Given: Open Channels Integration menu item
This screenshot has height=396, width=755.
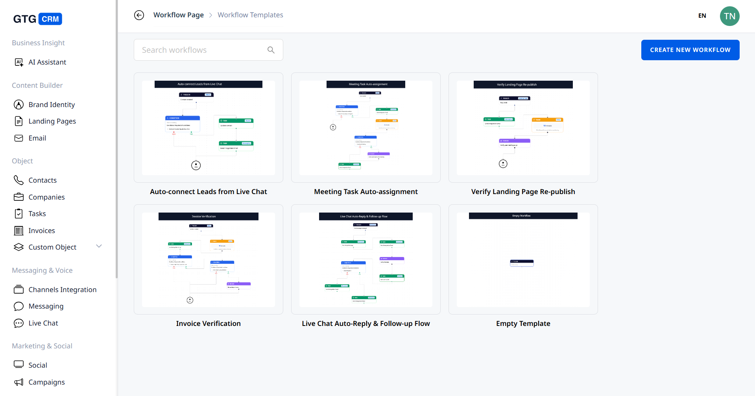Looking at the screenshot, I should 62,290.
